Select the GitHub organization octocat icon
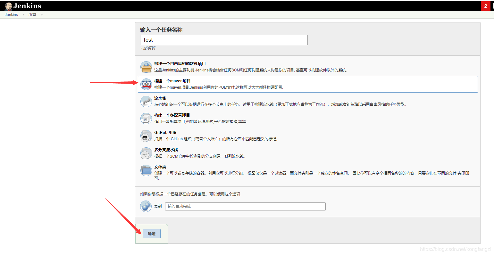The width and height of the screenshot is (494, 255). point(146,136)
